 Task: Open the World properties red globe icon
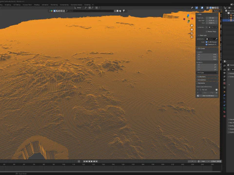[x=224, y=83]
